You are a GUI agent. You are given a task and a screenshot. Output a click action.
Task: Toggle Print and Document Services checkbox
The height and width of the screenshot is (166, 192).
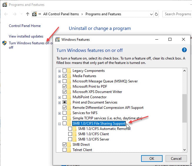point(64,102)
